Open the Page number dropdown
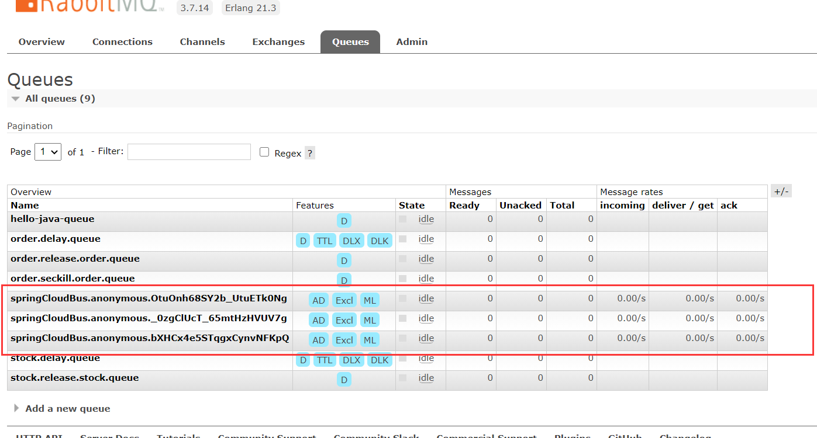Screen dimensions: 817x438 pyautogui.click(x=48, y=152)
